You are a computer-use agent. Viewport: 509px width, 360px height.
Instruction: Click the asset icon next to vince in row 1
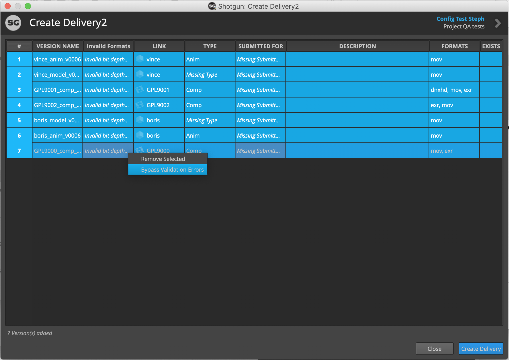coord(140,59)
